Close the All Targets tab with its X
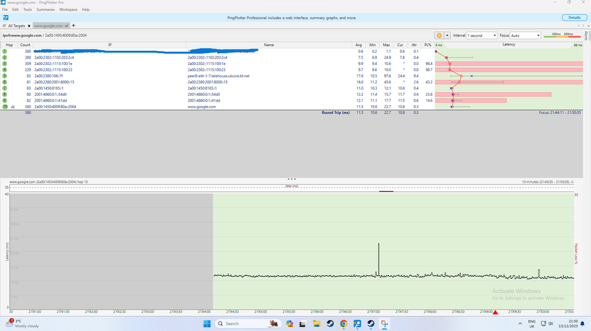591x331 pixels. (x=28, y=26)
